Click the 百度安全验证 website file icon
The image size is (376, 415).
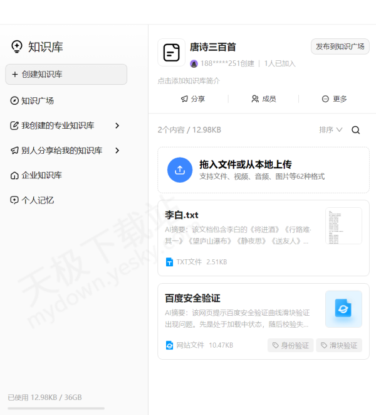pyautogui.click(x=343, y=308)
